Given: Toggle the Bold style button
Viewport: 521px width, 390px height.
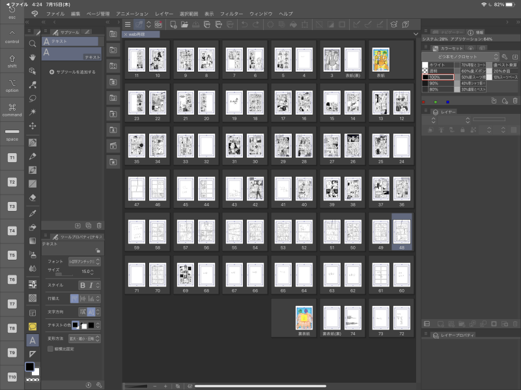Looking at the screenshot, I should 83,285.
